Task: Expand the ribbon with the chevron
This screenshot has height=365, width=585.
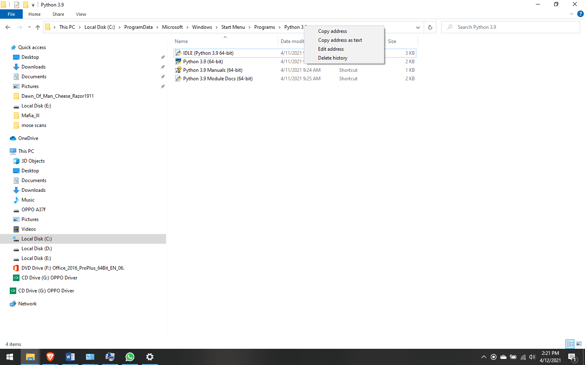Action: [572, 14]
